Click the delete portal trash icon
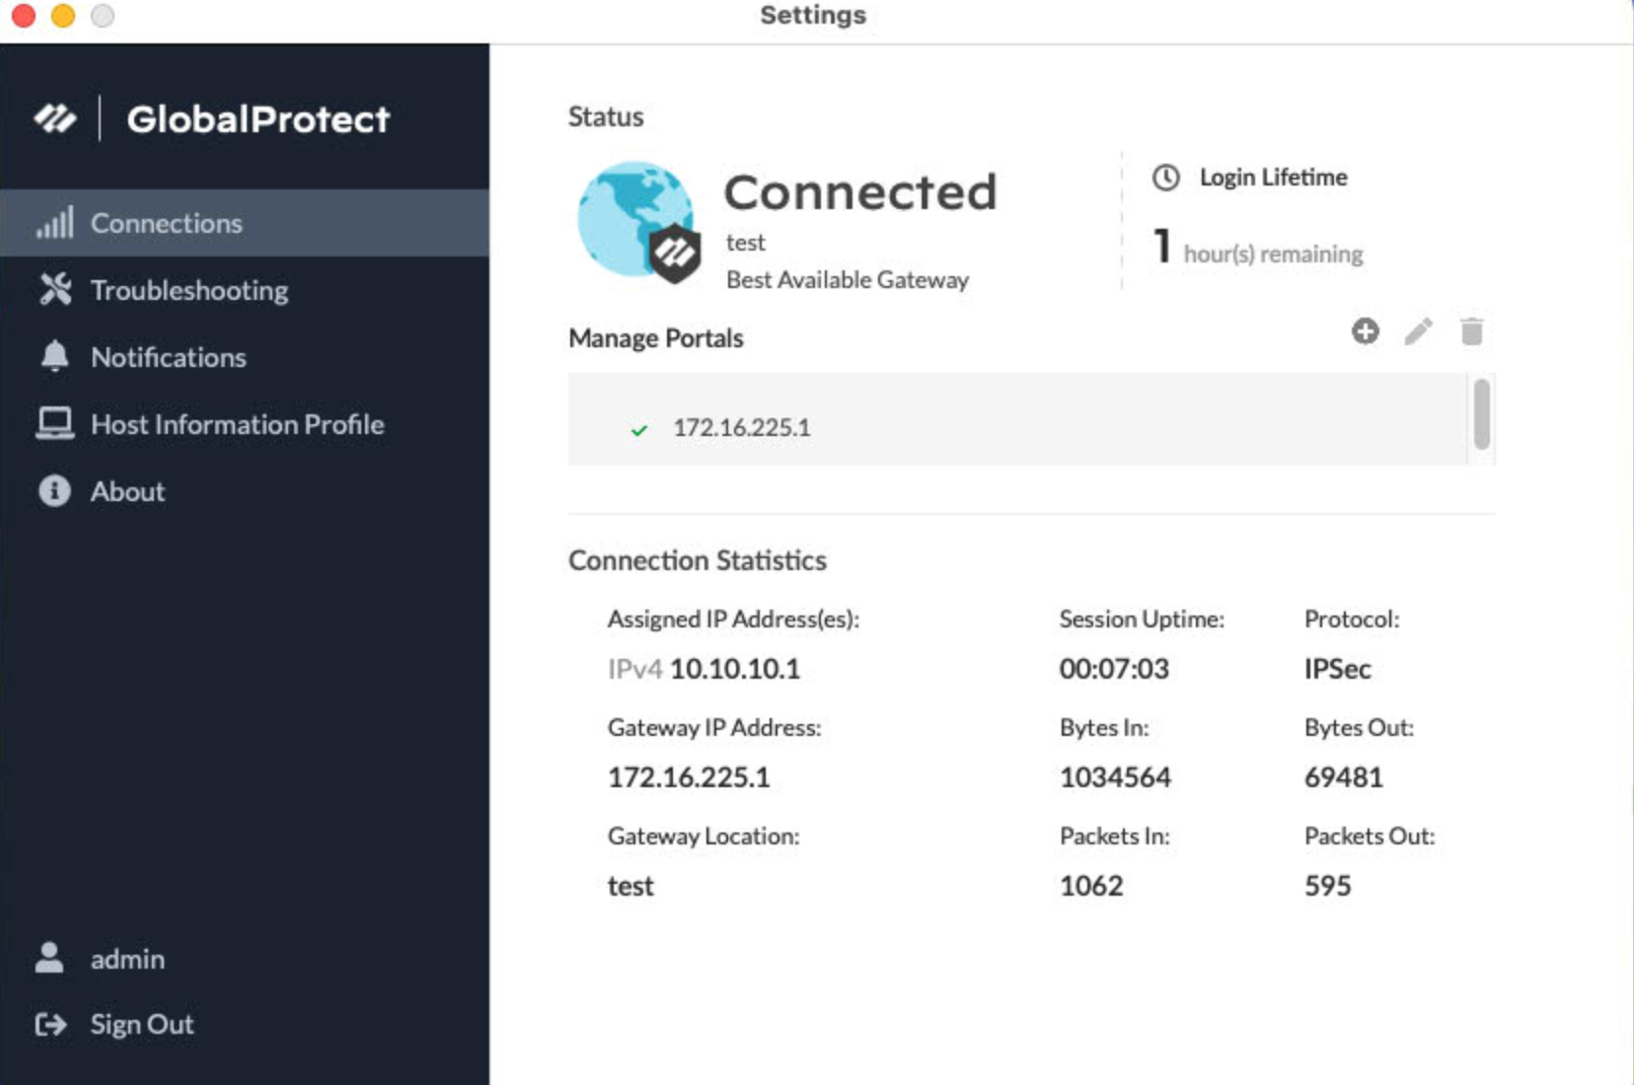Image resolution: width=1634 pixels, height=1085 pixels. point(1471,331)
